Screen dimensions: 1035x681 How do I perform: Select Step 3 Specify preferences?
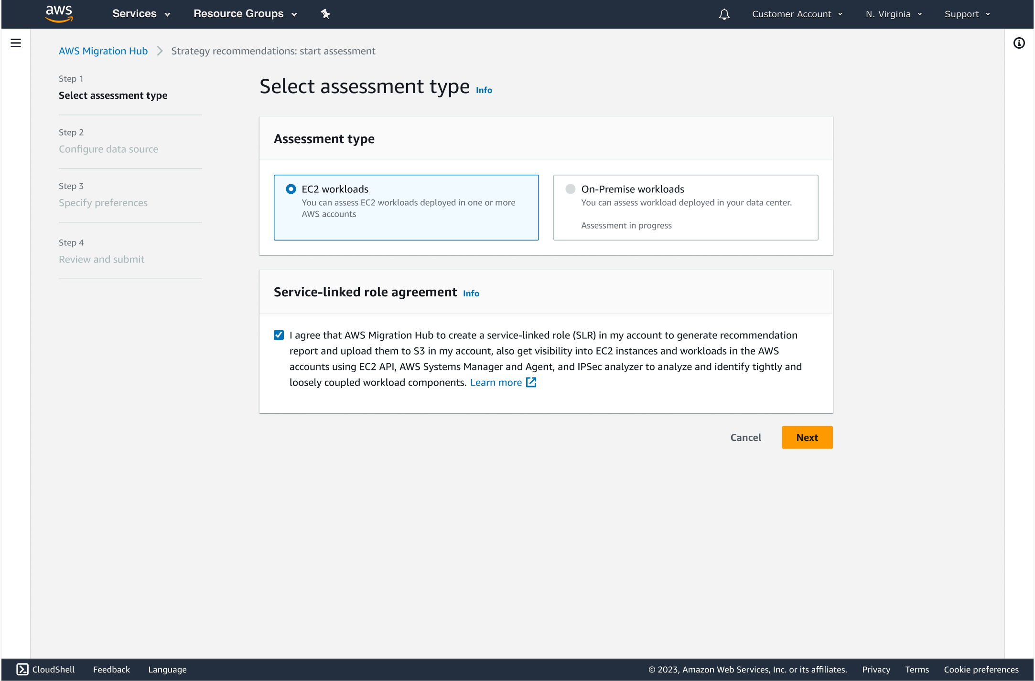103,195
